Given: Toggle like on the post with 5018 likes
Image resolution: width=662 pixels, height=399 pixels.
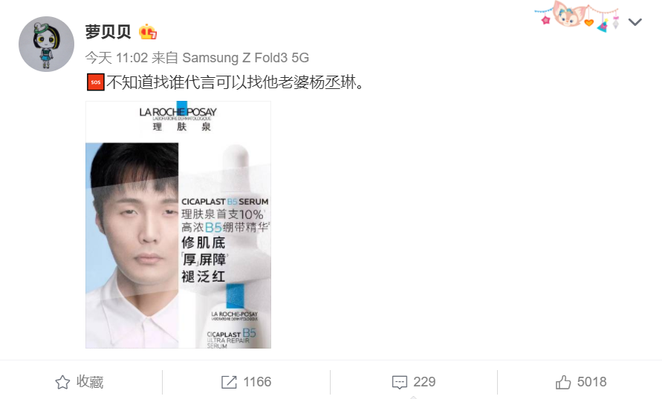Looking at the screenshot, I should click(x=581, y=382).
